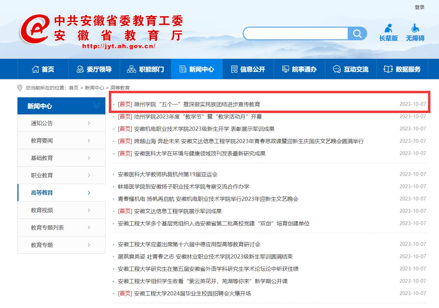
Task: Select 教育视频 in the sidebar
Action: 61,210
